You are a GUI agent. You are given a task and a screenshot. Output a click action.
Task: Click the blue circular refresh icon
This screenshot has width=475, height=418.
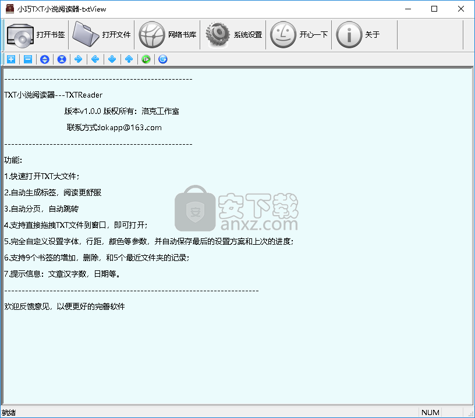coord(163,59)
